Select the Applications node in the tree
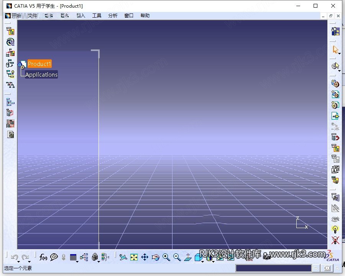Viewport: 345px width, 276px height. tap(41, 75)
